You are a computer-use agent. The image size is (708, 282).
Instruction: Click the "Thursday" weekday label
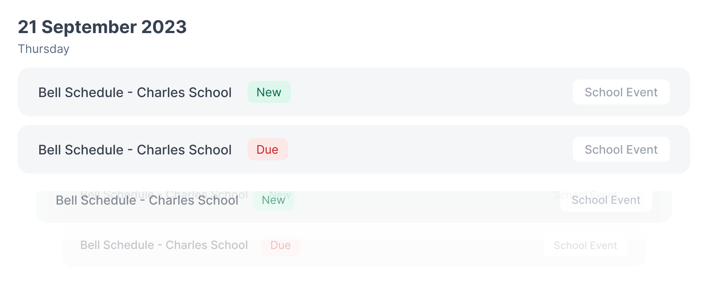[44, 49]
